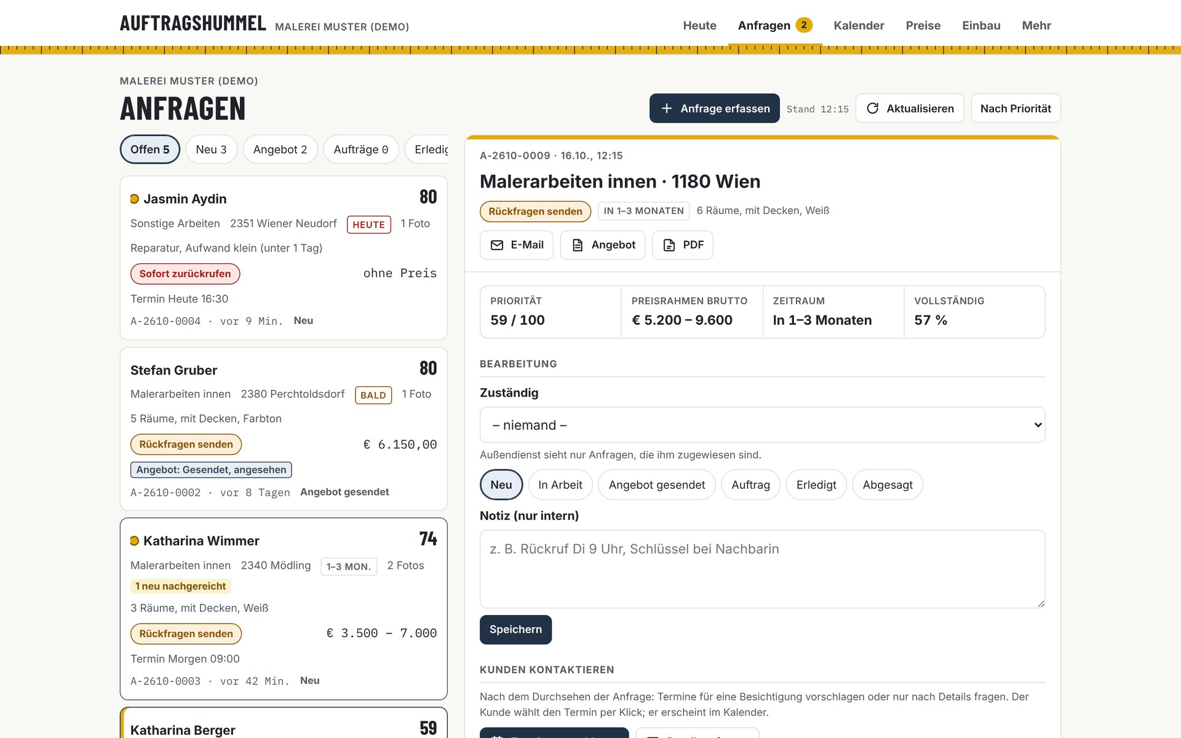Click the HEUTE tag on Jasmin Aydin card
This screenshot has width=1181, height=738.
[369, 224]
